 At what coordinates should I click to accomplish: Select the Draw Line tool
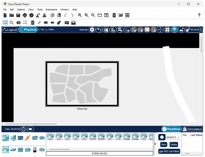pyautogui.click(x=39, y=23)
